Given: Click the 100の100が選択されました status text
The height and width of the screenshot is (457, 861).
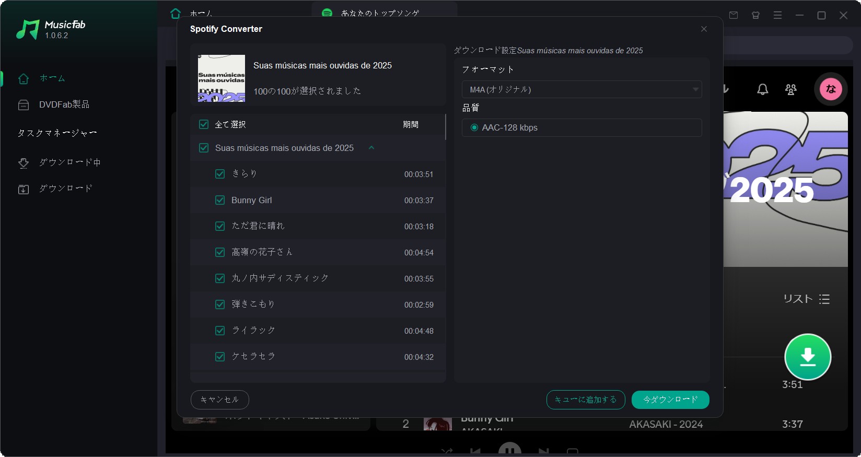Looking at the screenshot, I should [307, 91].
